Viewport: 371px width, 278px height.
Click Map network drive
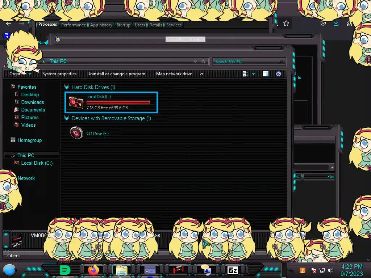[x=174, y=74]
